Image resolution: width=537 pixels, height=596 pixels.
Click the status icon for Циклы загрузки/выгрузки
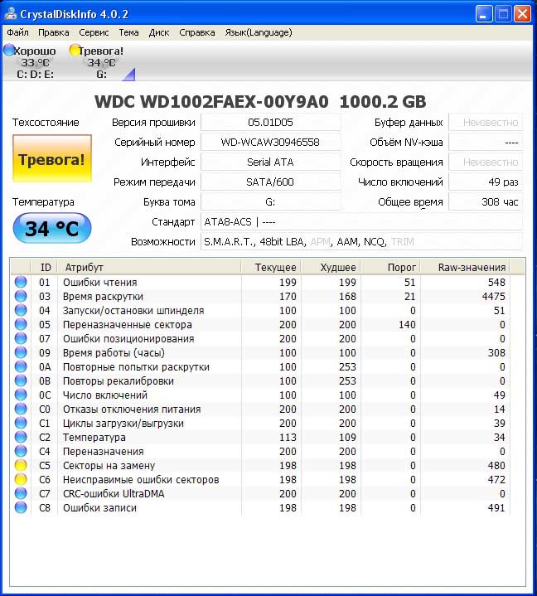pos(21,423)
